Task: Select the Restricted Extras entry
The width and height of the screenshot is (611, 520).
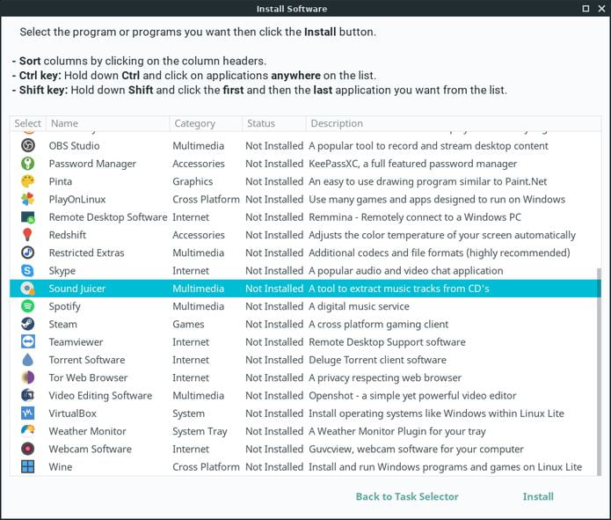Action: [x=305, y=253]
